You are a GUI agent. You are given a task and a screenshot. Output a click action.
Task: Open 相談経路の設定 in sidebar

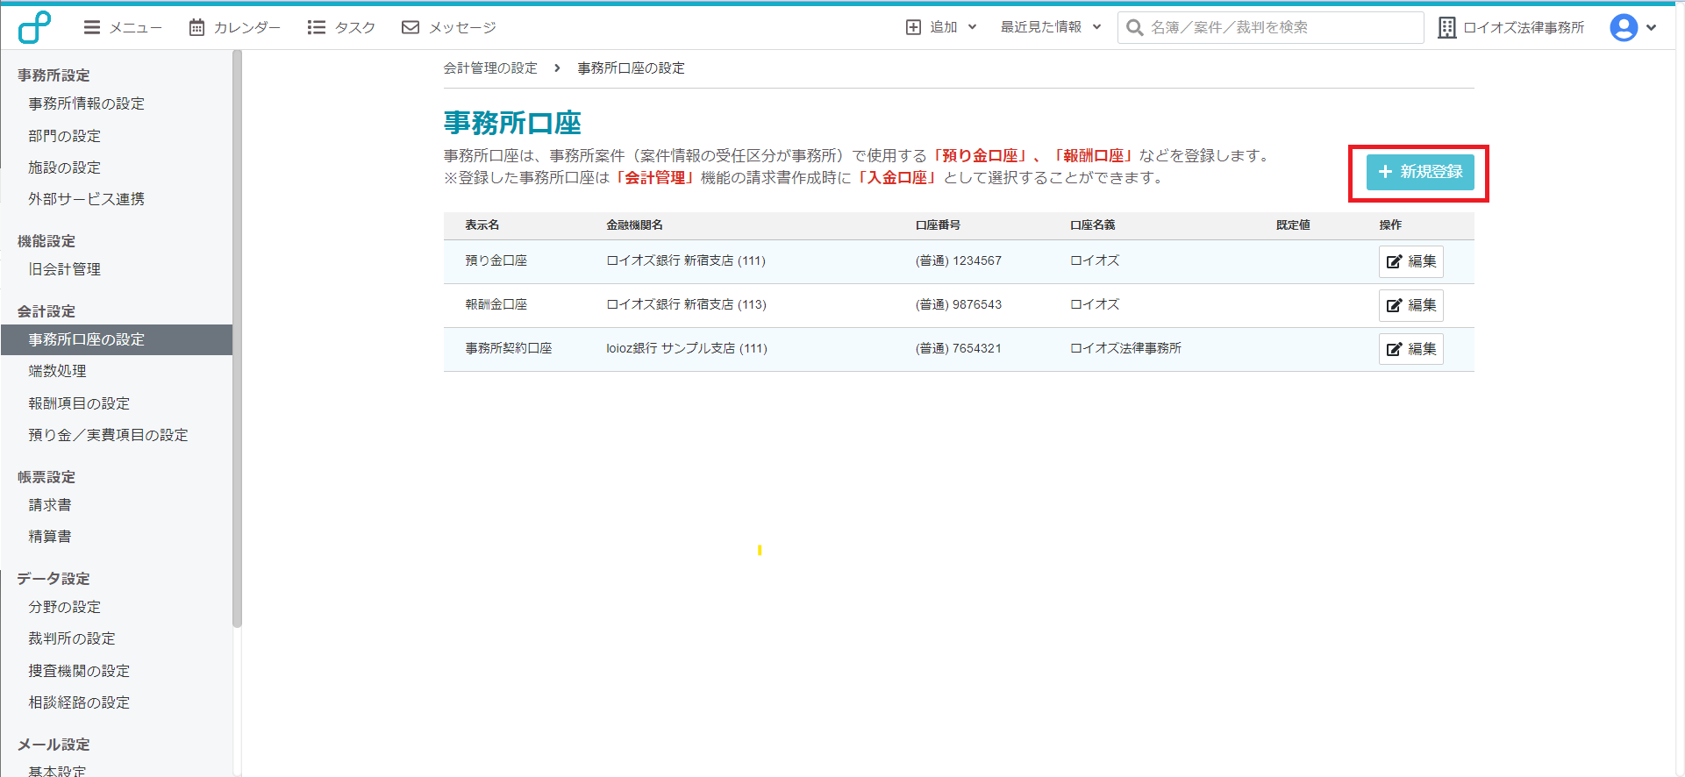79,702
